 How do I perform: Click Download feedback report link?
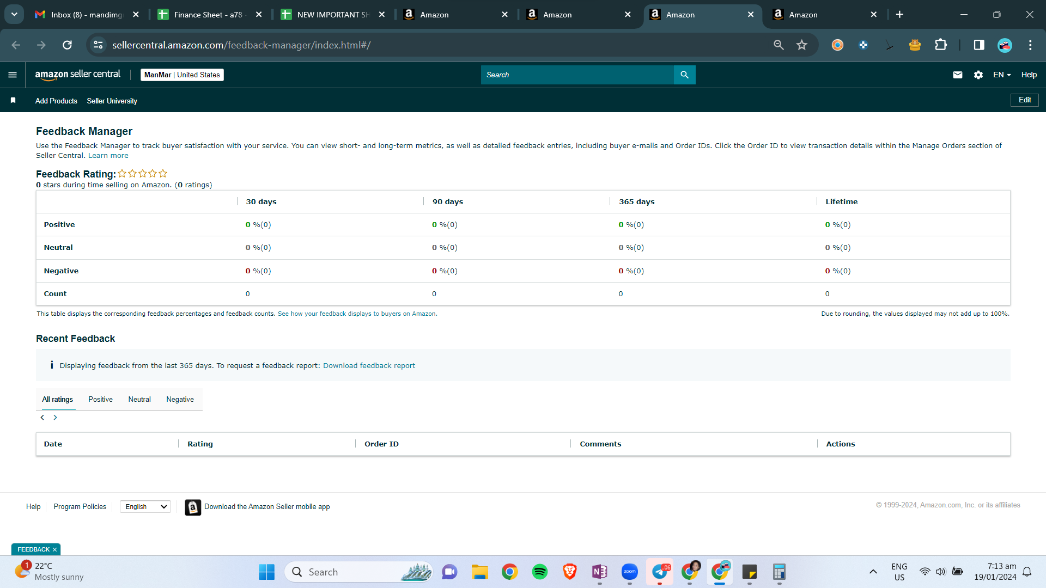369,366
